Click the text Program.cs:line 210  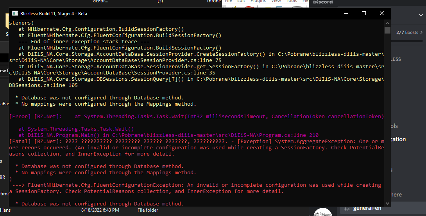(x=289, y=135)
